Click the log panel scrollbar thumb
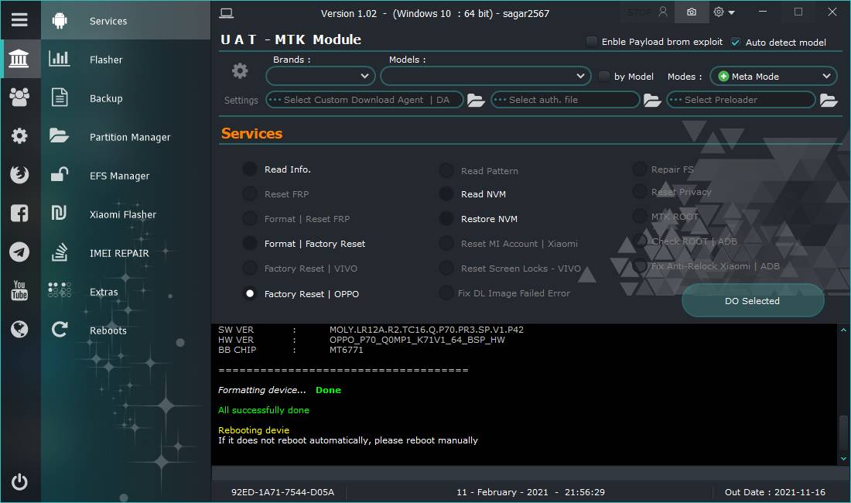 coord(843,433)
